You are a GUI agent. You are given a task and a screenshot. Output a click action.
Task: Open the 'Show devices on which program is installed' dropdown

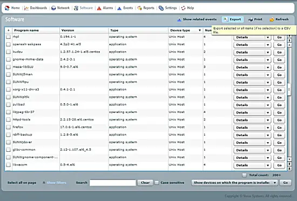[274, 183]
